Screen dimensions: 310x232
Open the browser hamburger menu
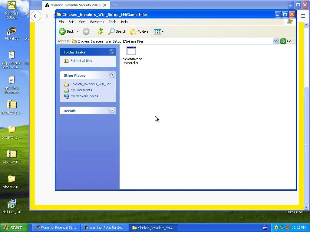pos(303,16)
